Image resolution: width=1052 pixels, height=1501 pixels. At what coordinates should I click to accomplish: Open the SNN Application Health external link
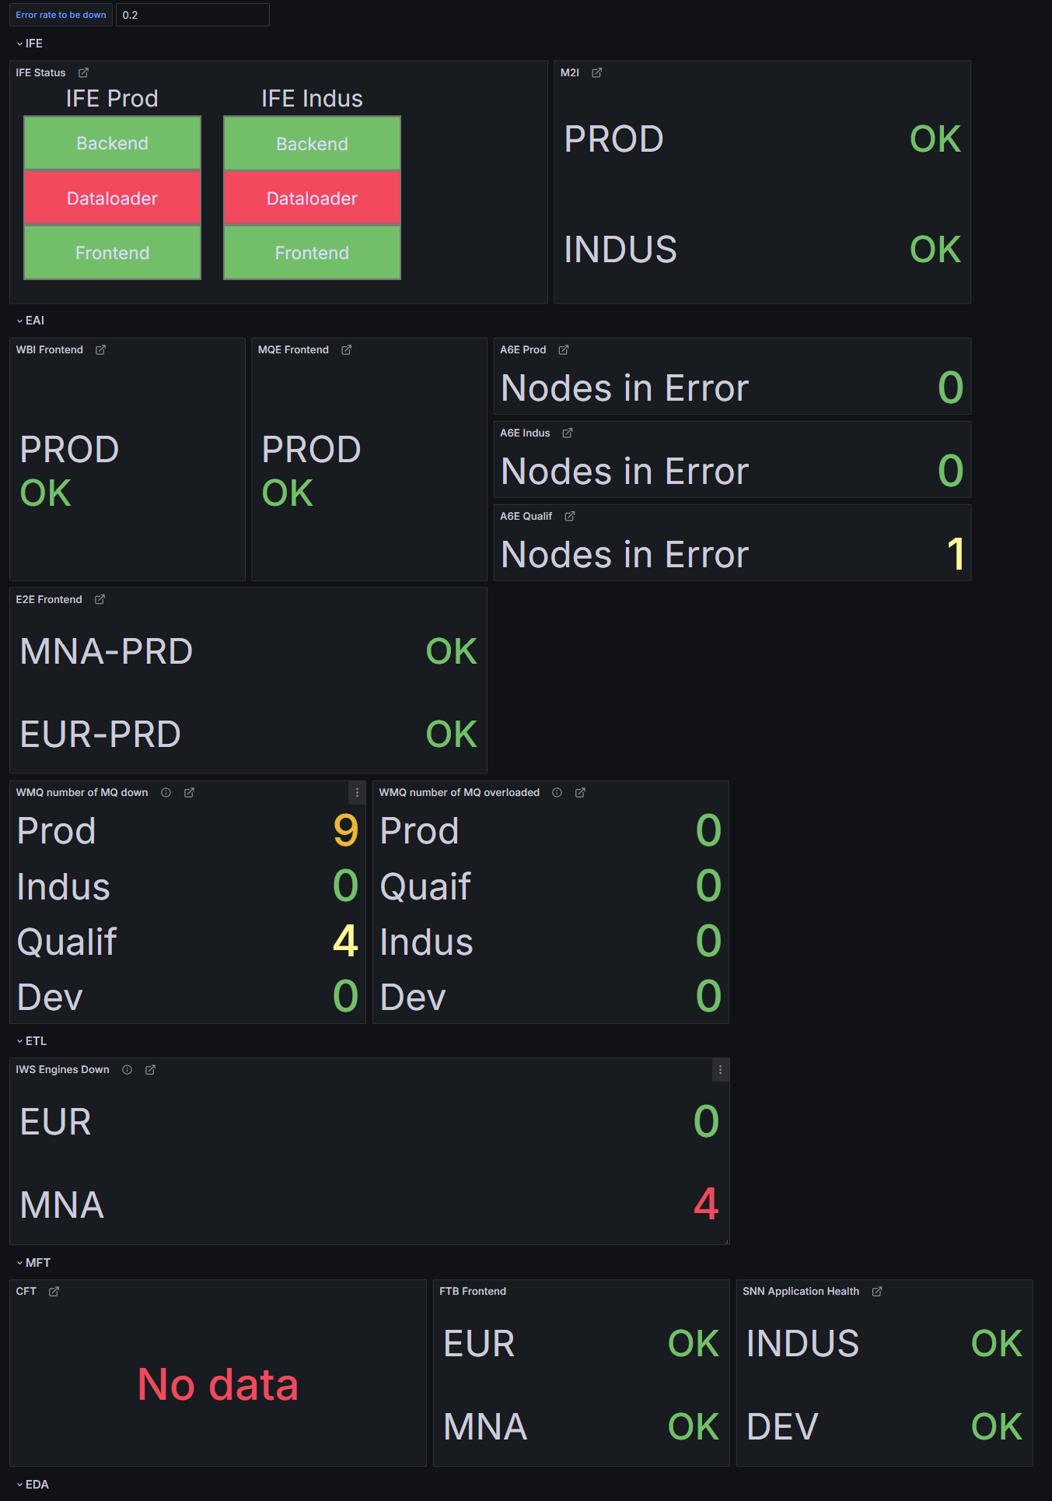point(876,1291)
